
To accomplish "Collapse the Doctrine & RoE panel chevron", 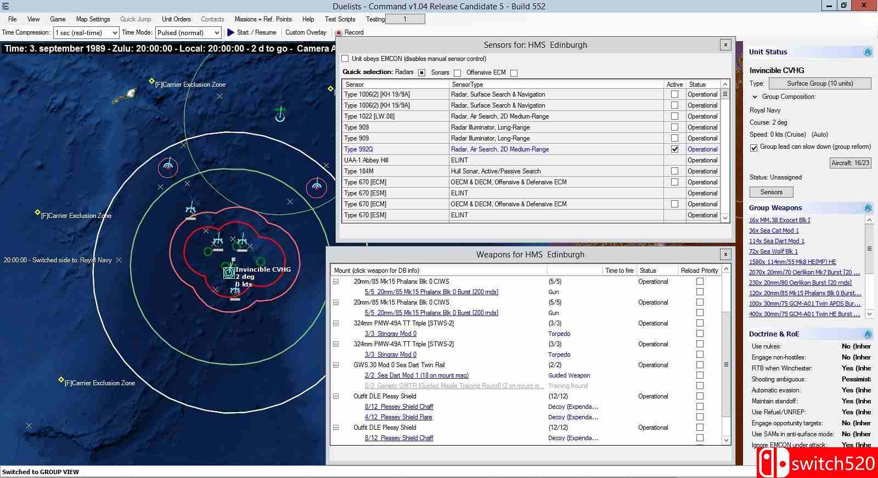I will (868, 334).
